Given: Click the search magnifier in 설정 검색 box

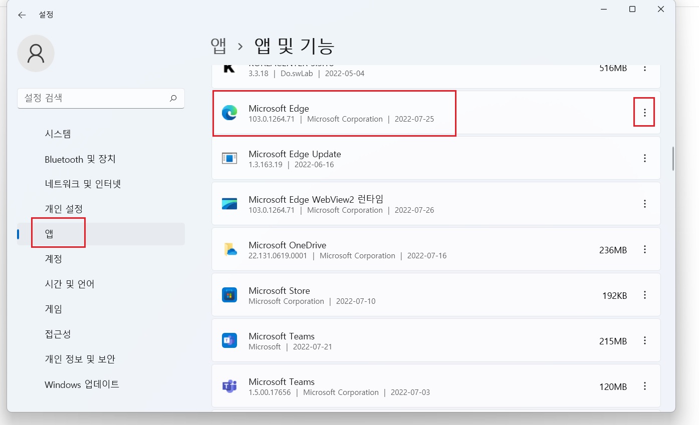Looking at the screenshot, I should 173,99.
